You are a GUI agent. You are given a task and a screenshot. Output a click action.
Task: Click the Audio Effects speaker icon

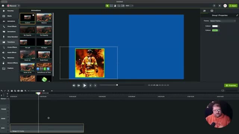[4, 52]
